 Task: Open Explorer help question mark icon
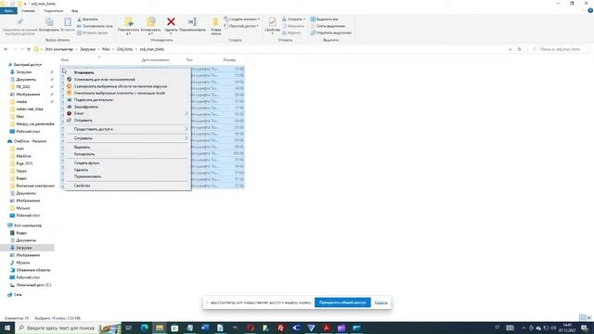click(590, 11)
